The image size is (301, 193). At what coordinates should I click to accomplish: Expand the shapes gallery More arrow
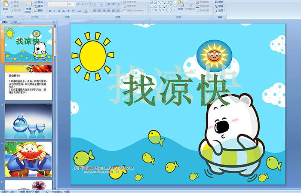pos(175,10)
